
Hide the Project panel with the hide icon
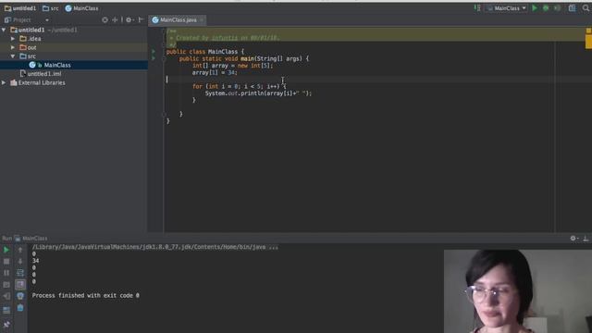click(141, 19)
